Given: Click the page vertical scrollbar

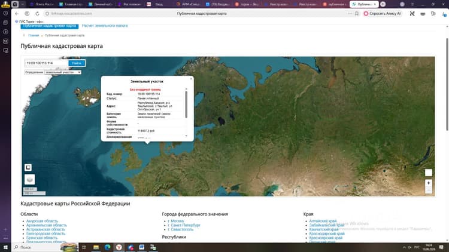Looking at the screenshot, I should [447, 84].
